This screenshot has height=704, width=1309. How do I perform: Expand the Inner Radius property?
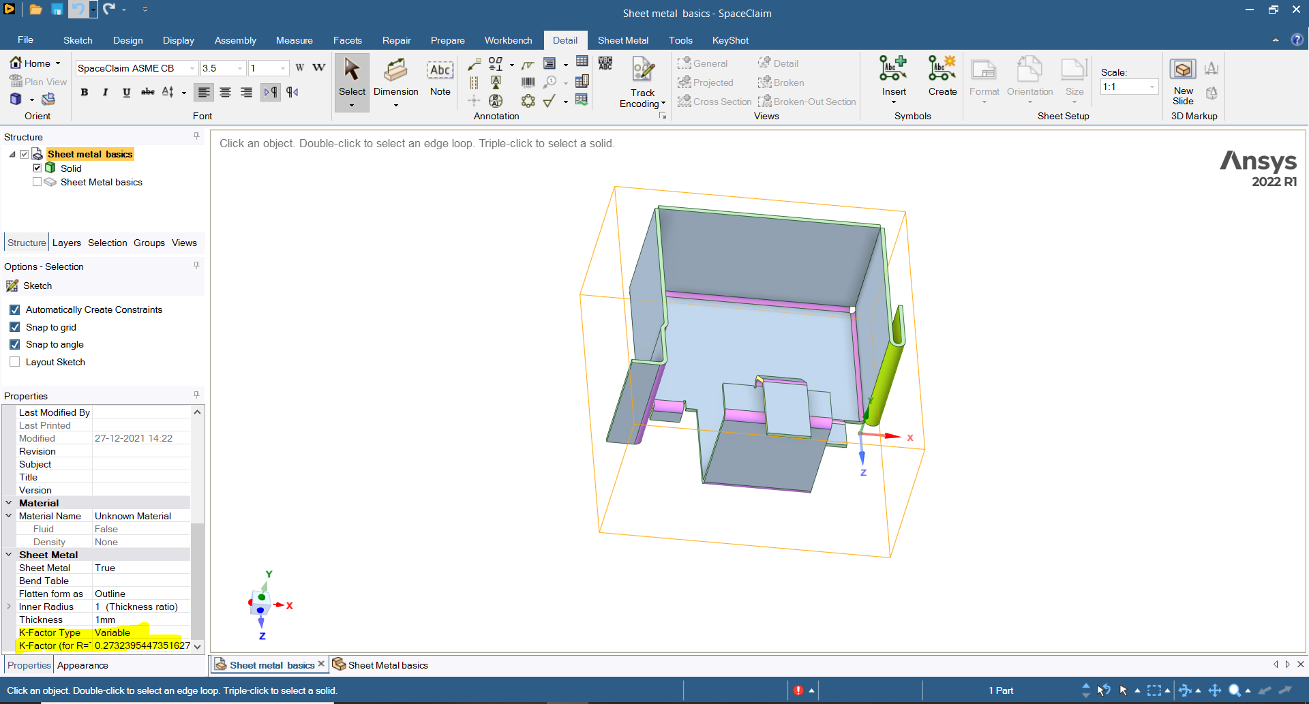pos(9,607)
